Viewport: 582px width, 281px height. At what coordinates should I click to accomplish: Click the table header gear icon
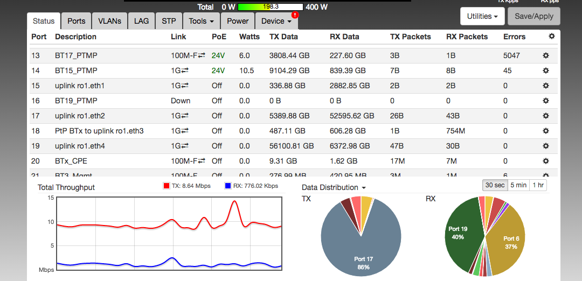pyautogui.click(x=551, y=37)
